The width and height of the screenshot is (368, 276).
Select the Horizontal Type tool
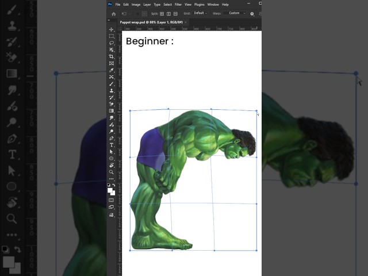click(111, 145)
